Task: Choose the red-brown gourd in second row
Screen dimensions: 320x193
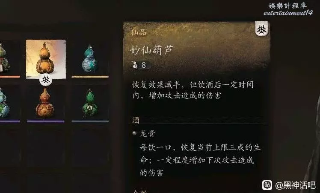Action: 45,103
